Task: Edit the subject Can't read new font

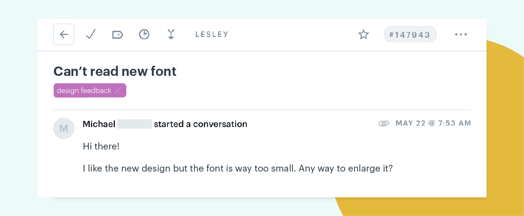Action: pos(115,71)
